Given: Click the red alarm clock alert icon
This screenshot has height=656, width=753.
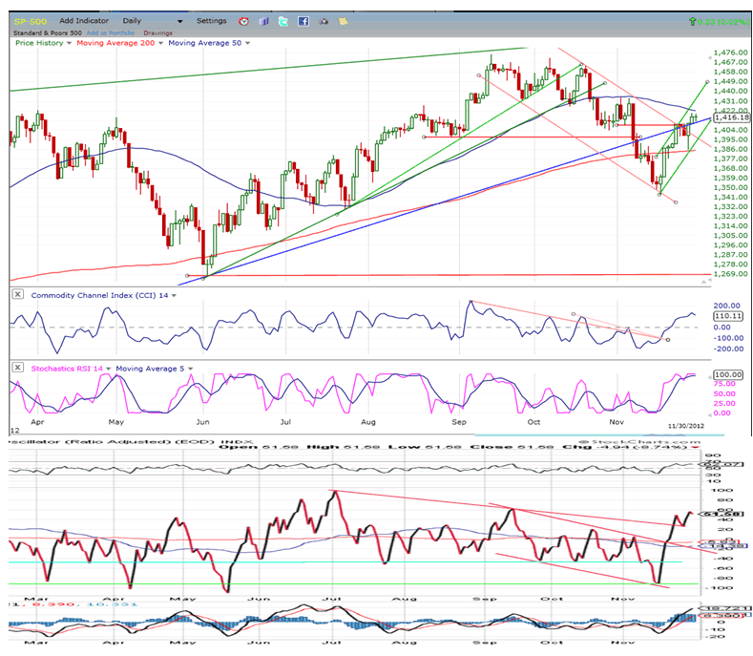Looking at the screenshot, I should [x=244, y=21].
